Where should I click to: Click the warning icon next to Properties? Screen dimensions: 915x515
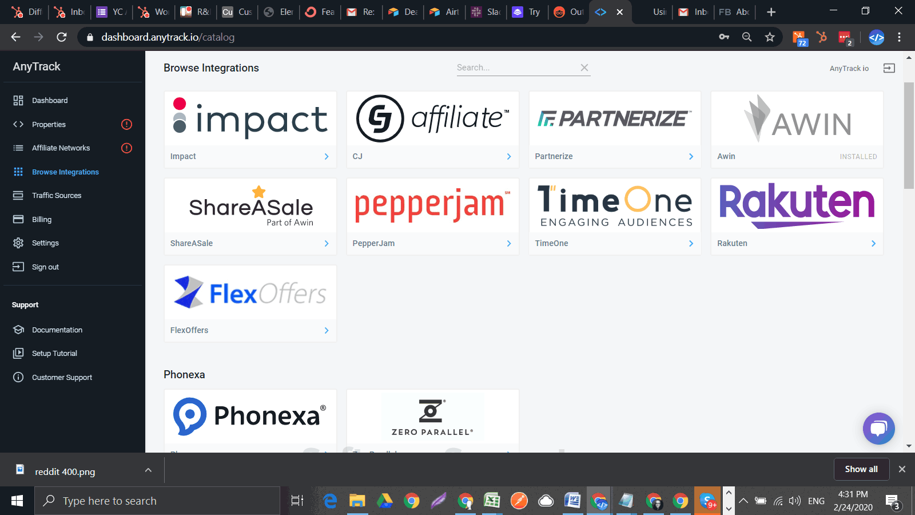[x=127, y=124]
